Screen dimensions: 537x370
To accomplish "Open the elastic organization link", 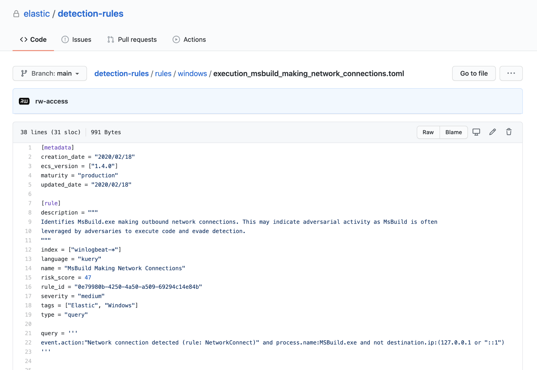I will coord(37,14).
